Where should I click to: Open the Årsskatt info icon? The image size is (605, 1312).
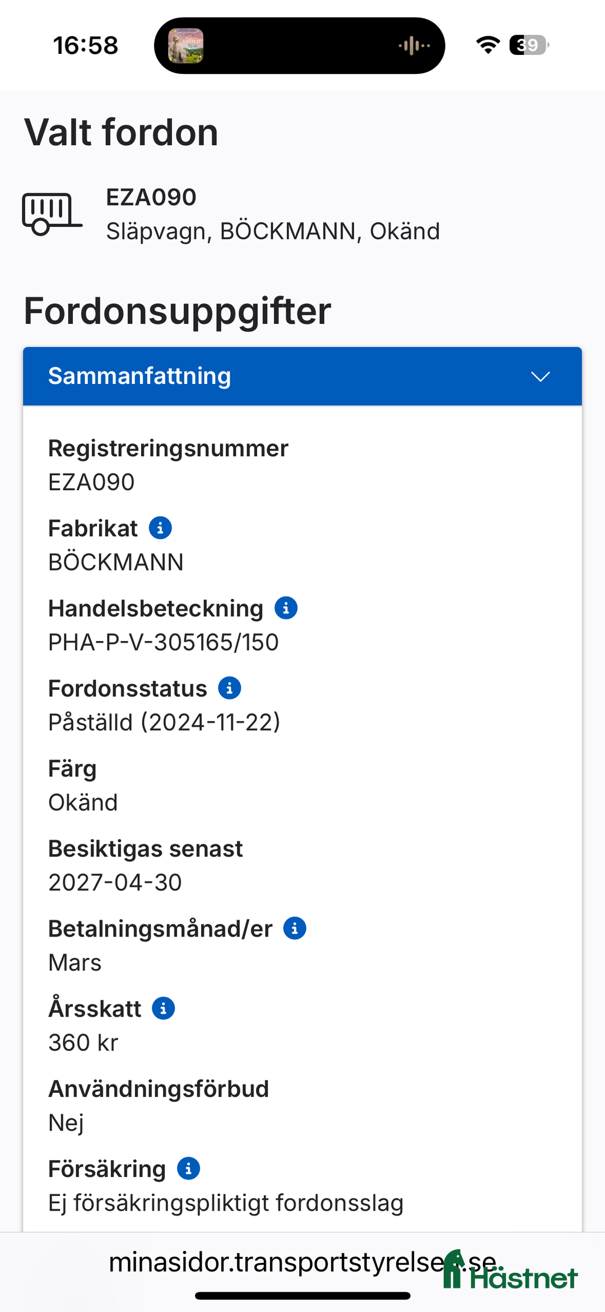(x=163, y=1007)
